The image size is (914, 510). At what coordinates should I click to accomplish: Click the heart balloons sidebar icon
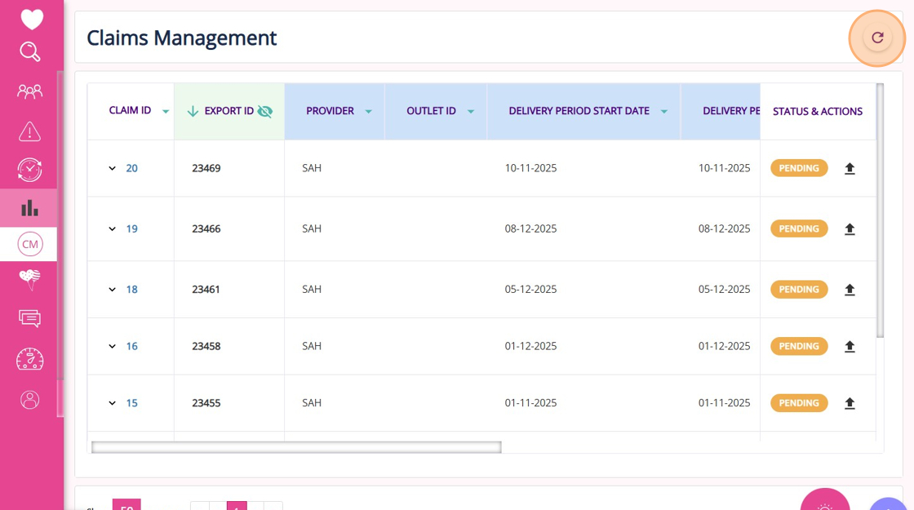[x=30, y=280]
